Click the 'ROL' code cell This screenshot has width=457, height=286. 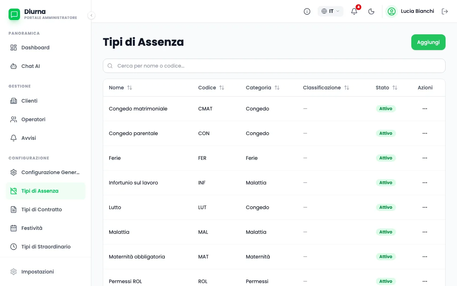203,281
